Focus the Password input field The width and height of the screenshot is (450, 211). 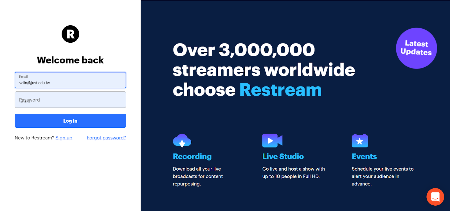tap(70, 100)
